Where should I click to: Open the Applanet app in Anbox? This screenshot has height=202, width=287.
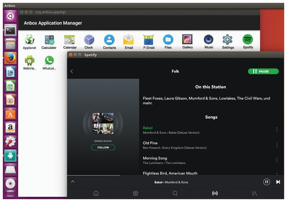tap(30, 42)
